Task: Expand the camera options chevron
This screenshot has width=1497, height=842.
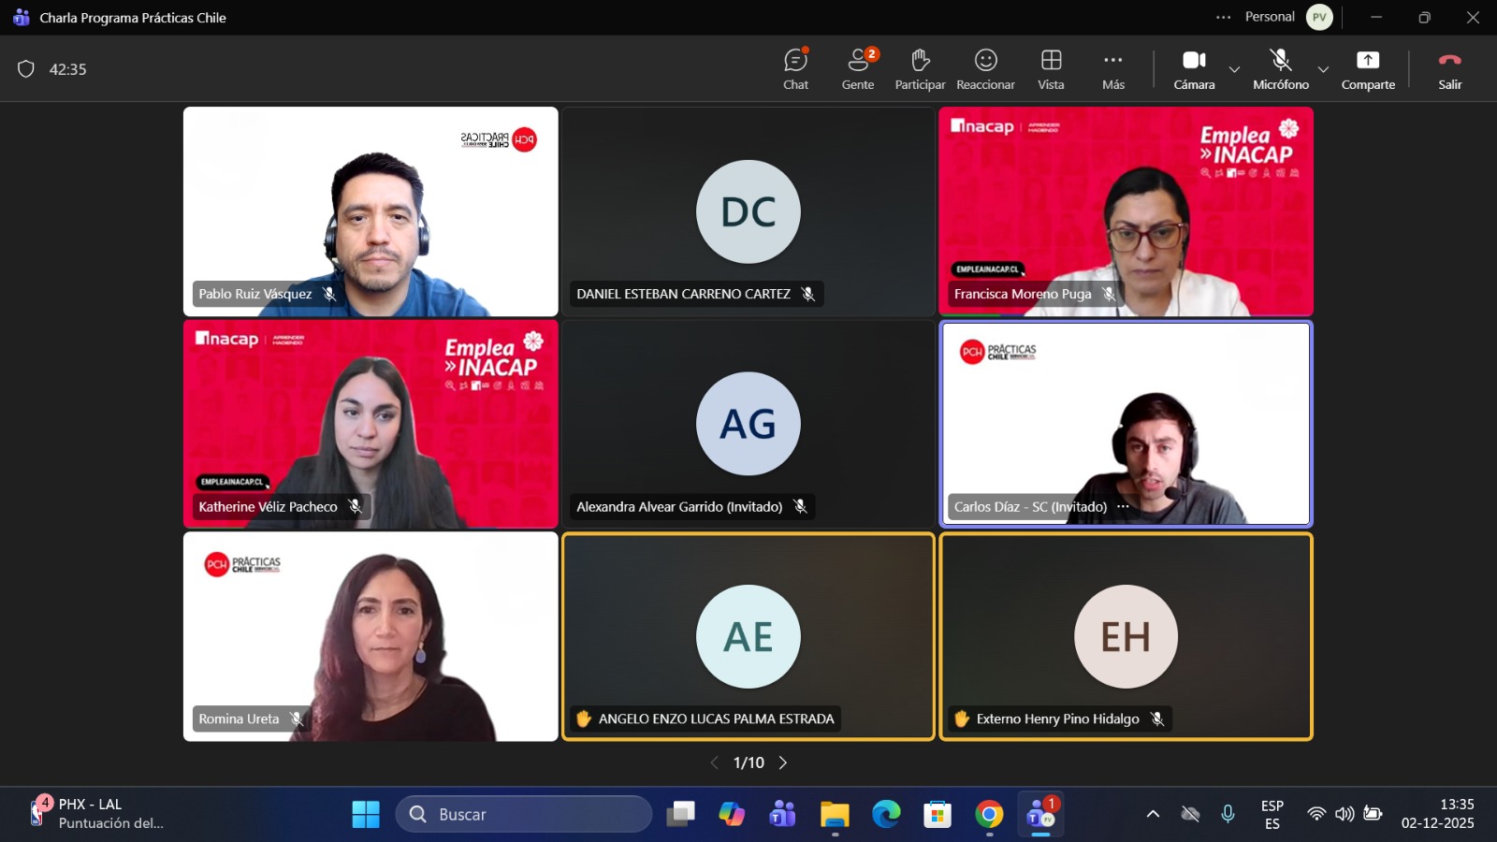Action: click(x=1234, y=69)
